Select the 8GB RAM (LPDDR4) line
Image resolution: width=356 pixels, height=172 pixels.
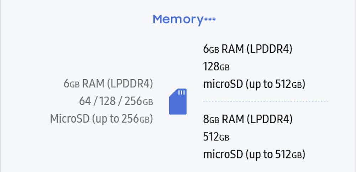point(247,119)
